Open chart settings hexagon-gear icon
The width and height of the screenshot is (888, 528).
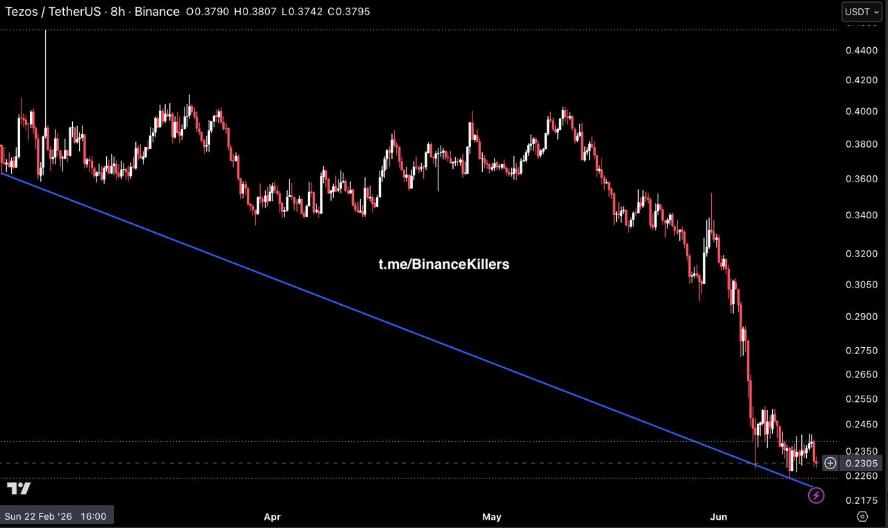click(x=862, y=516)
